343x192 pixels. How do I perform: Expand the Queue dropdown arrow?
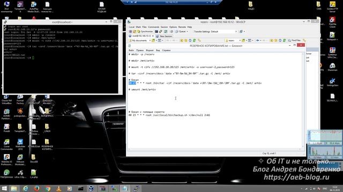(187, 31)
